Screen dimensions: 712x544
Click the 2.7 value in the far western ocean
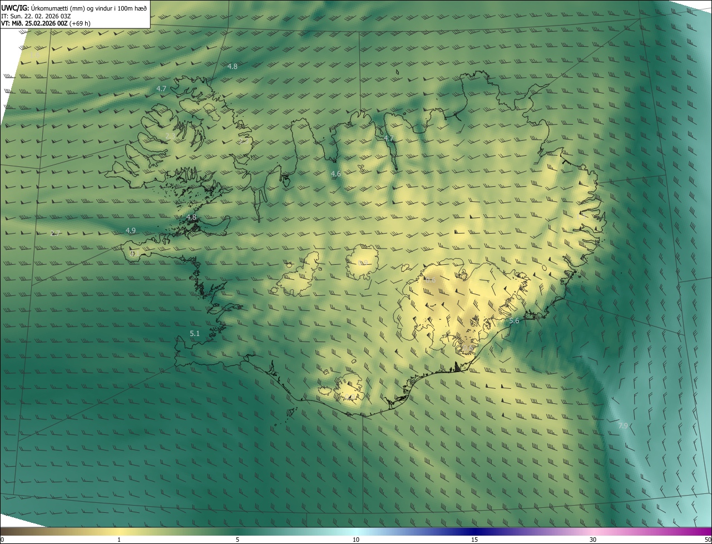(x=55, y=233)
